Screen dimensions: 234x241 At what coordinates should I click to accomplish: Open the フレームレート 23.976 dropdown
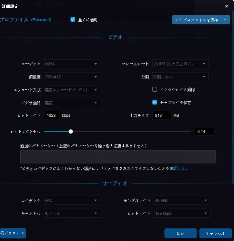tap(181, 64)
